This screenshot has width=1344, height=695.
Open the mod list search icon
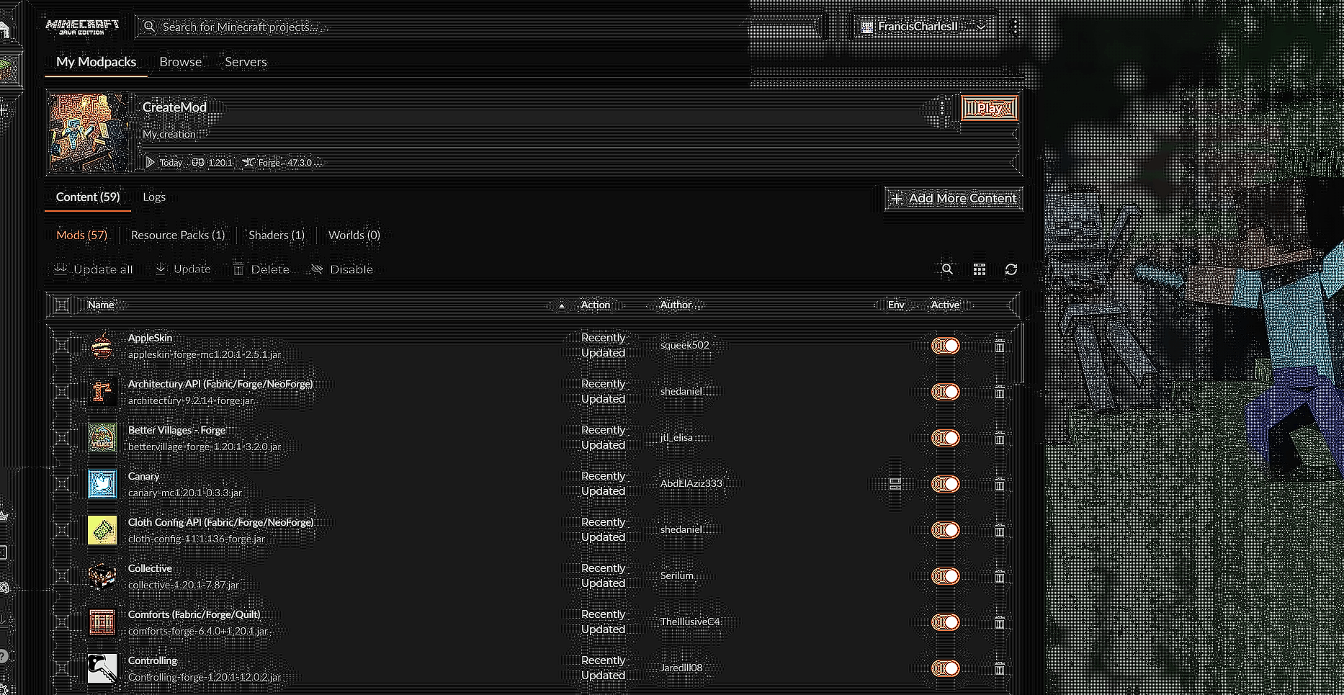click(947, 269)
